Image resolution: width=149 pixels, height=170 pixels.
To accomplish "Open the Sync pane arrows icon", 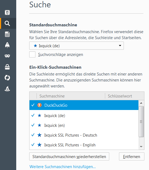I will click(x=7, y=78).
